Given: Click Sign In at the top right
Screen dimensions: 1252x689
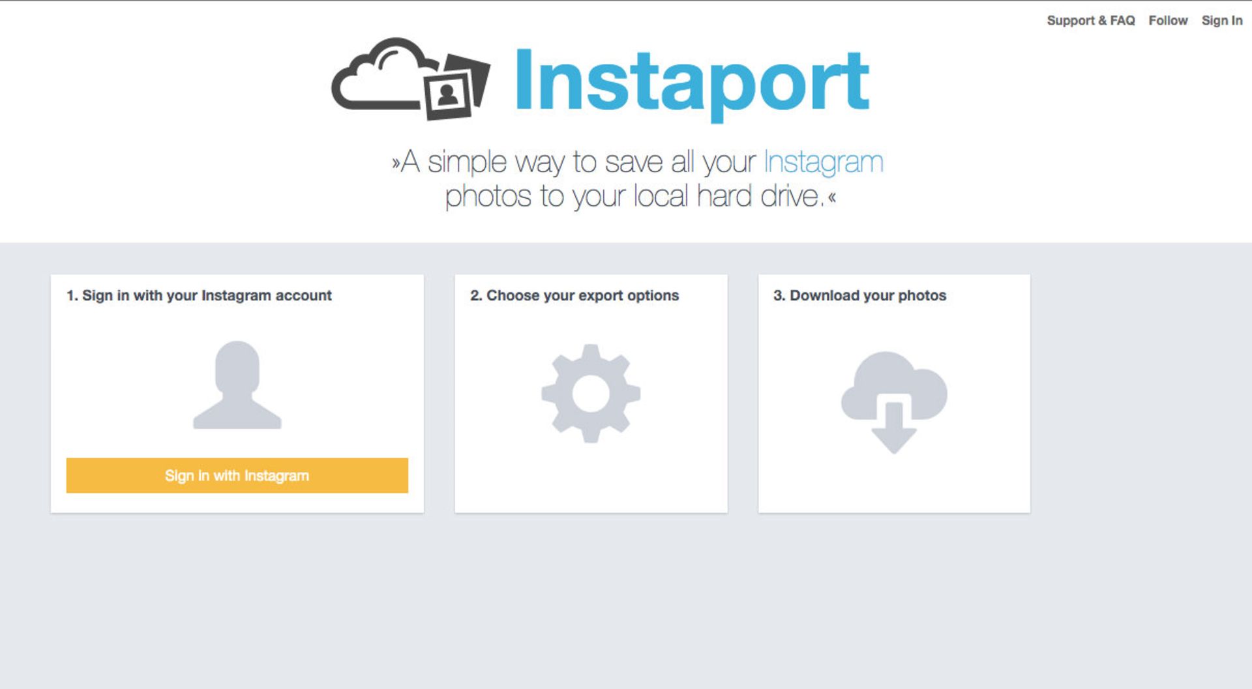Looking at the screenshot, I should tap(1222, 20).
